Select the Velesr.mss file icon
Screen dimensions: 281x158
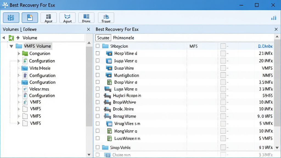(x=25, y=89)
